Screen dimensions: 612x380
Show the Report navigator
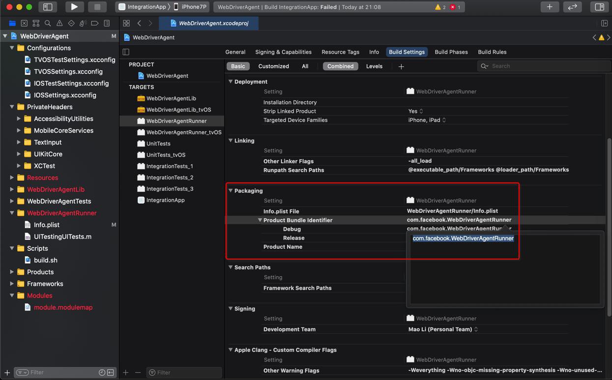coord(107,23)
